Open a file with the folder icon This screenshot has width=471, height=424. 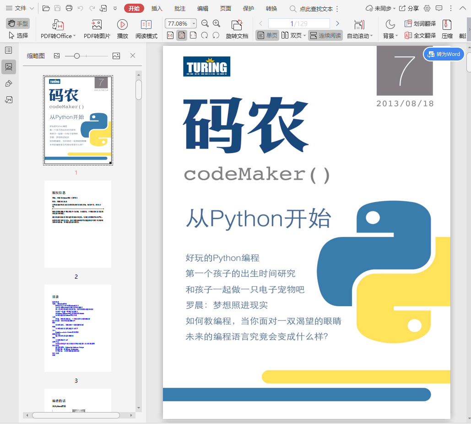tap(46, 8)
